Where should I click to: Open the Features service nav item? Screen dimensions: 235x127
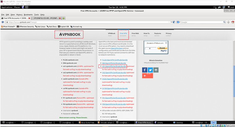coord(158,34)
